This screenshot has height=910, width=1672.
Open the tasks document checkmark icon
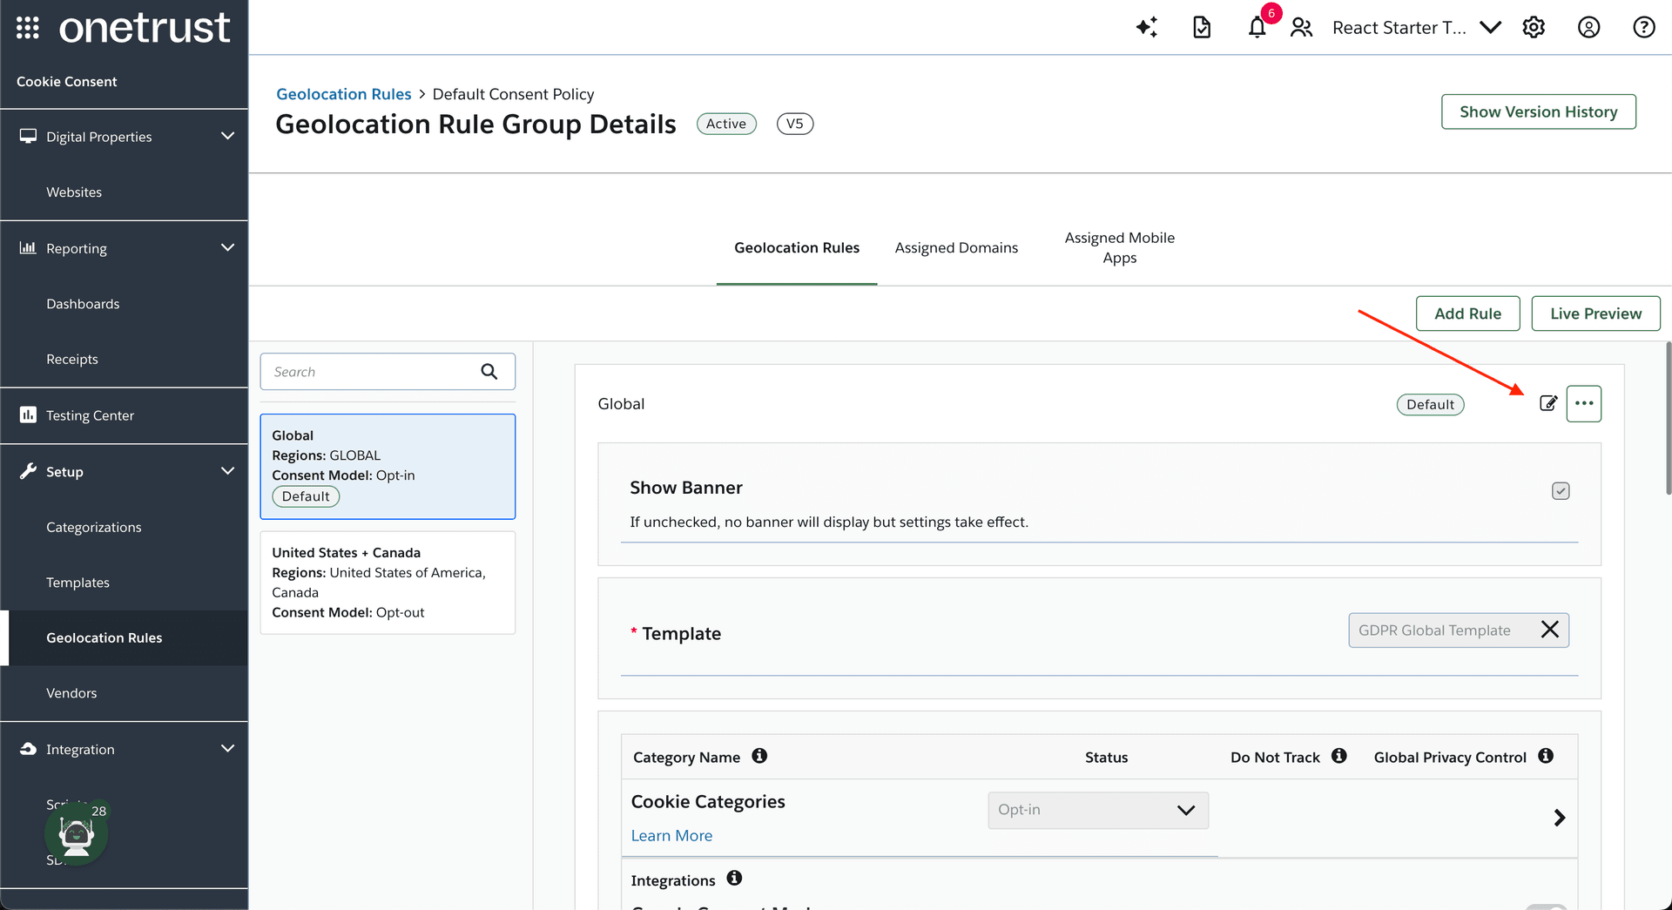1202,28
